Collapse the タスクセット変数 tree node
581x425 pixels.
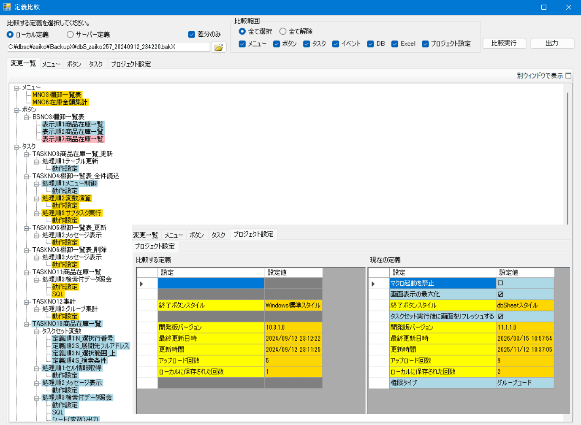[x=37, y=331]
